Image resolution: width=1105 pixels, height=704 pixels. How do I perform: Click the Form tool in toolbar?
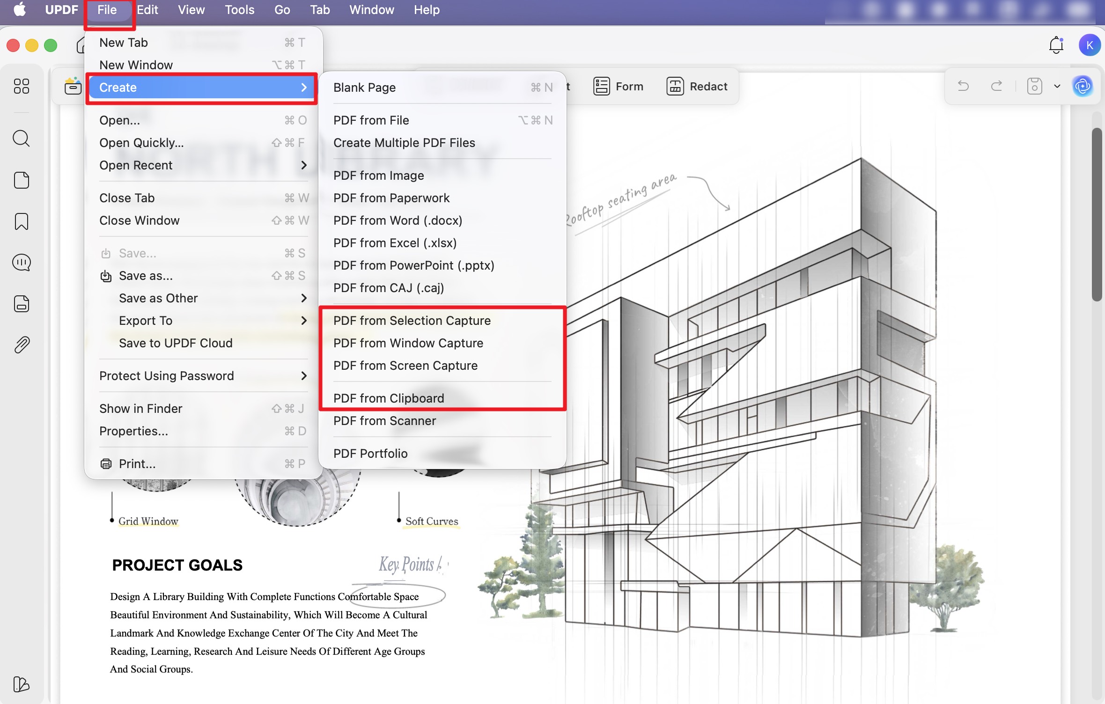click(619, 86)
